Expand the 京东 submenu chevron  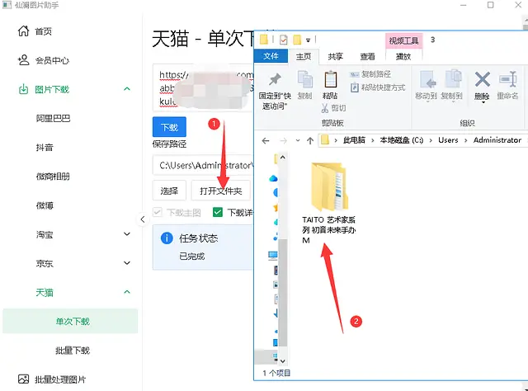pyautogui.click(x=127, y=263)
